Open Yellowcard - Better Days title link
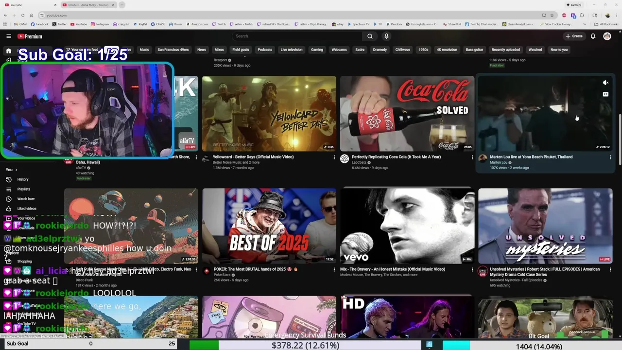This screenshot has width=622, height=350. (x=253, y=157)
